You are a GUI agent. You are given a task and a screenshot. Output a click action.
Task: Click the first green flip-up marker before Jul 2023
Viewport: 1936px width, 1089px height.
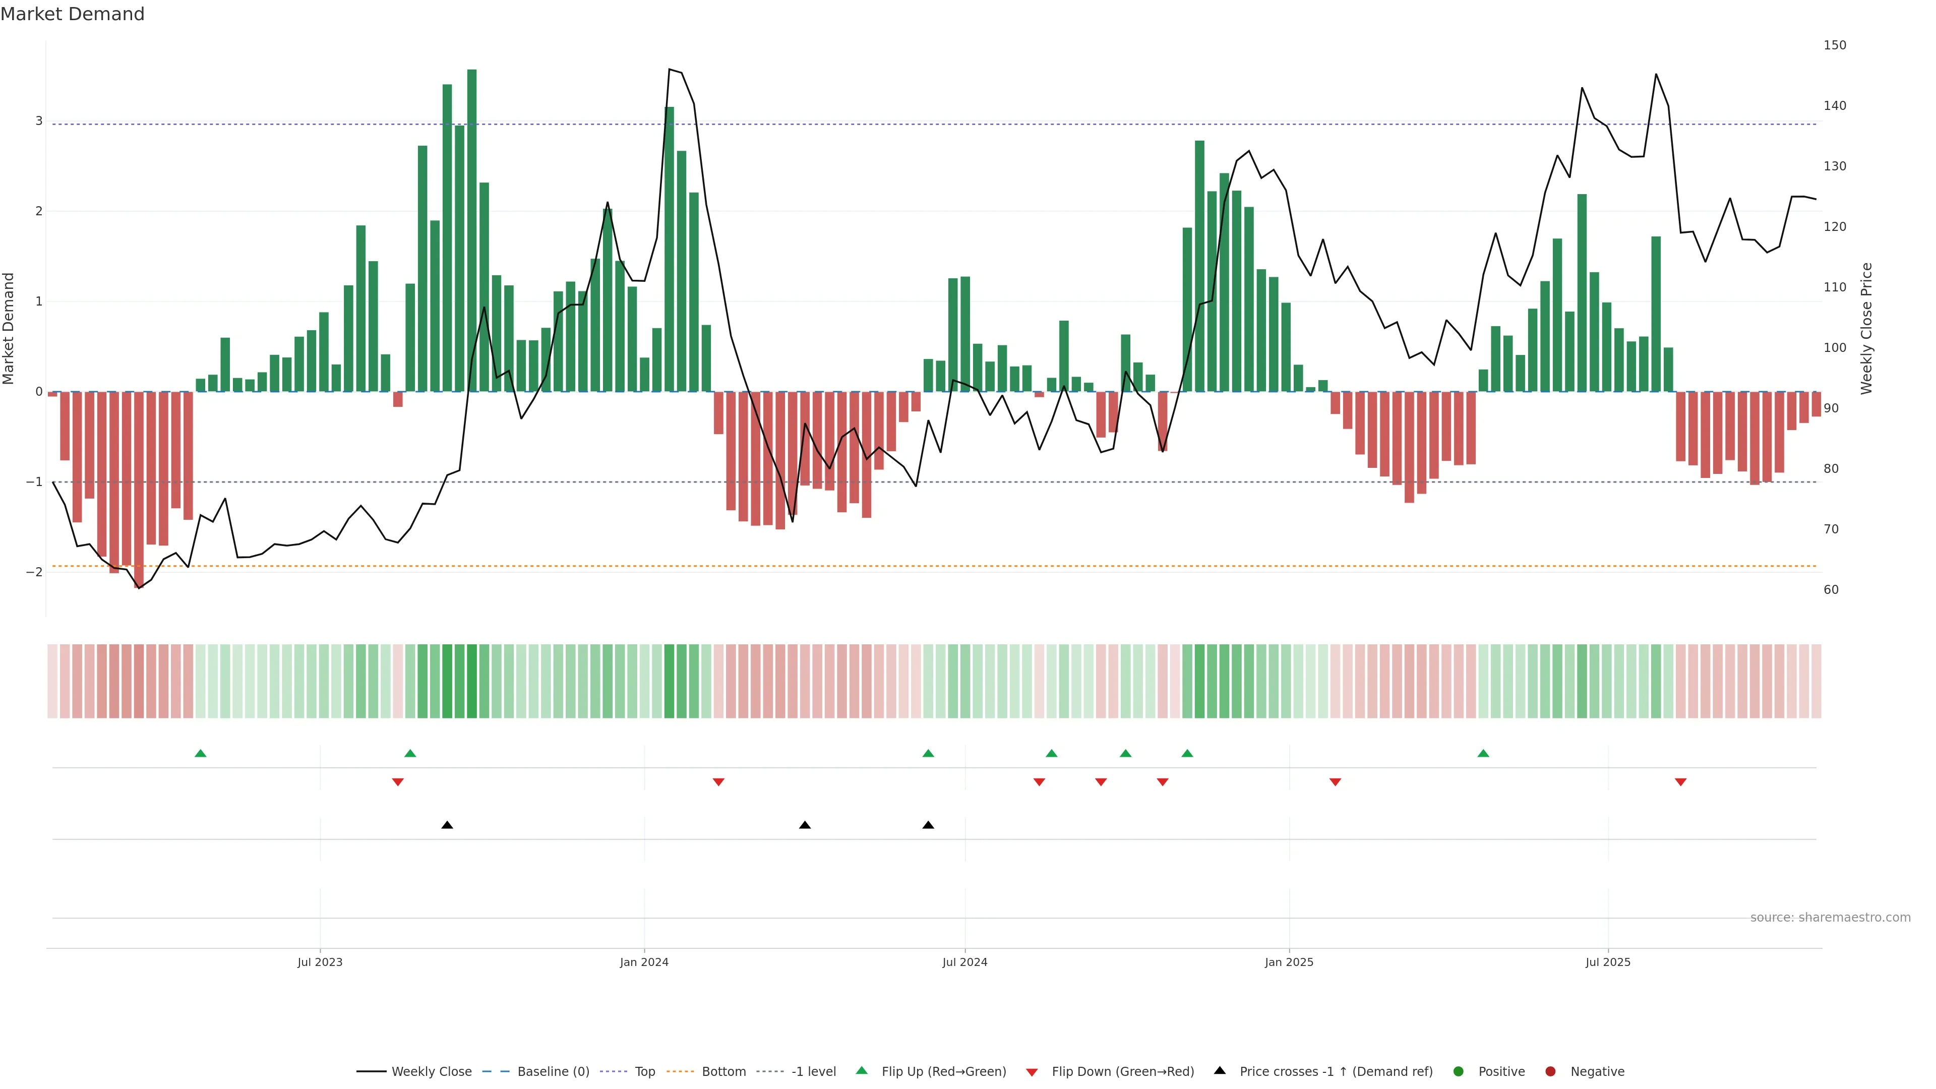coord(201,753)
